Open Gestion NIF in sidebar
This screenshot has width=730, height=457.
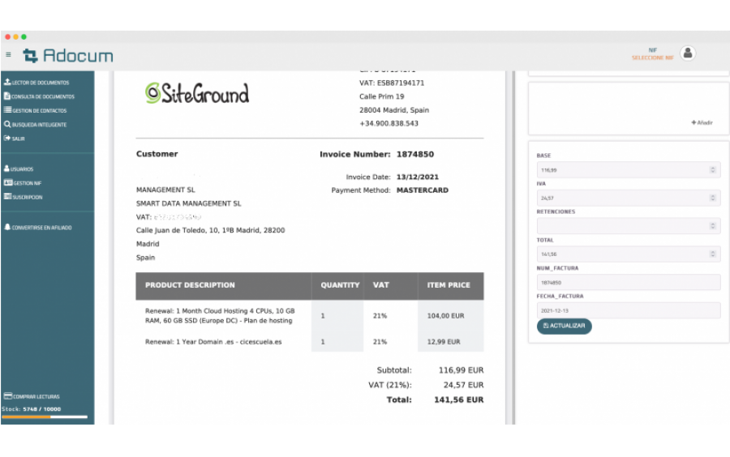pos(23,182)
